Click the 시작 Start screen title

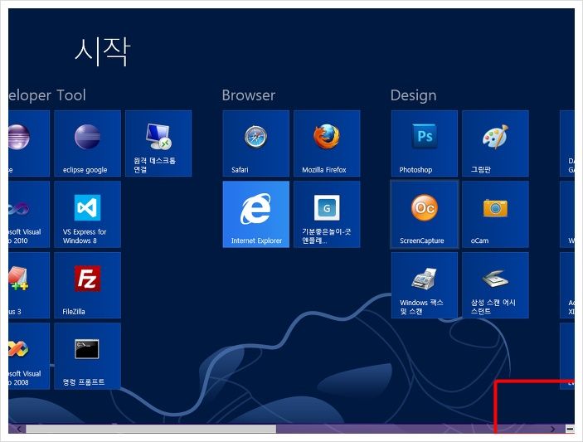pos(102,51)
